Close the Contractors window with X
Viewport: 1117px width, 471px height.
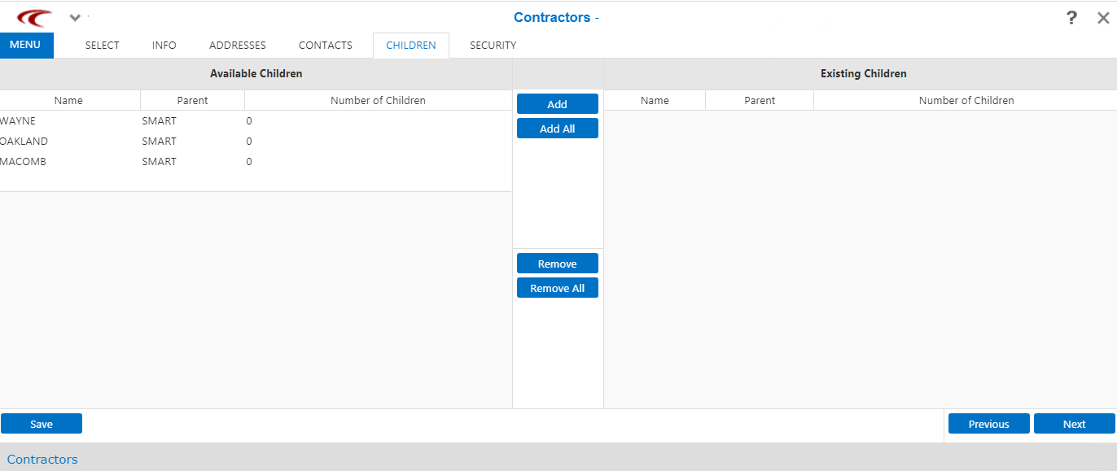point(1103,18)
